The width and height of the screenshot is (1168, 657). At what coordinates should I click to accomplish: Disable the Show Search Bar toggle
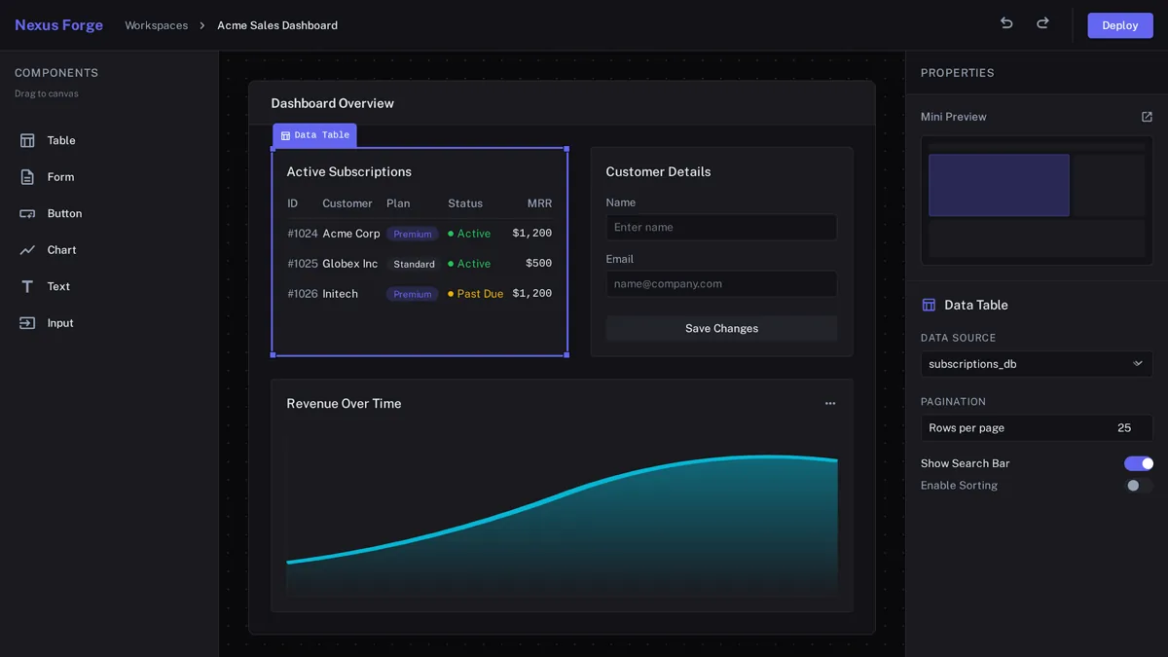tap(1139, 463)
